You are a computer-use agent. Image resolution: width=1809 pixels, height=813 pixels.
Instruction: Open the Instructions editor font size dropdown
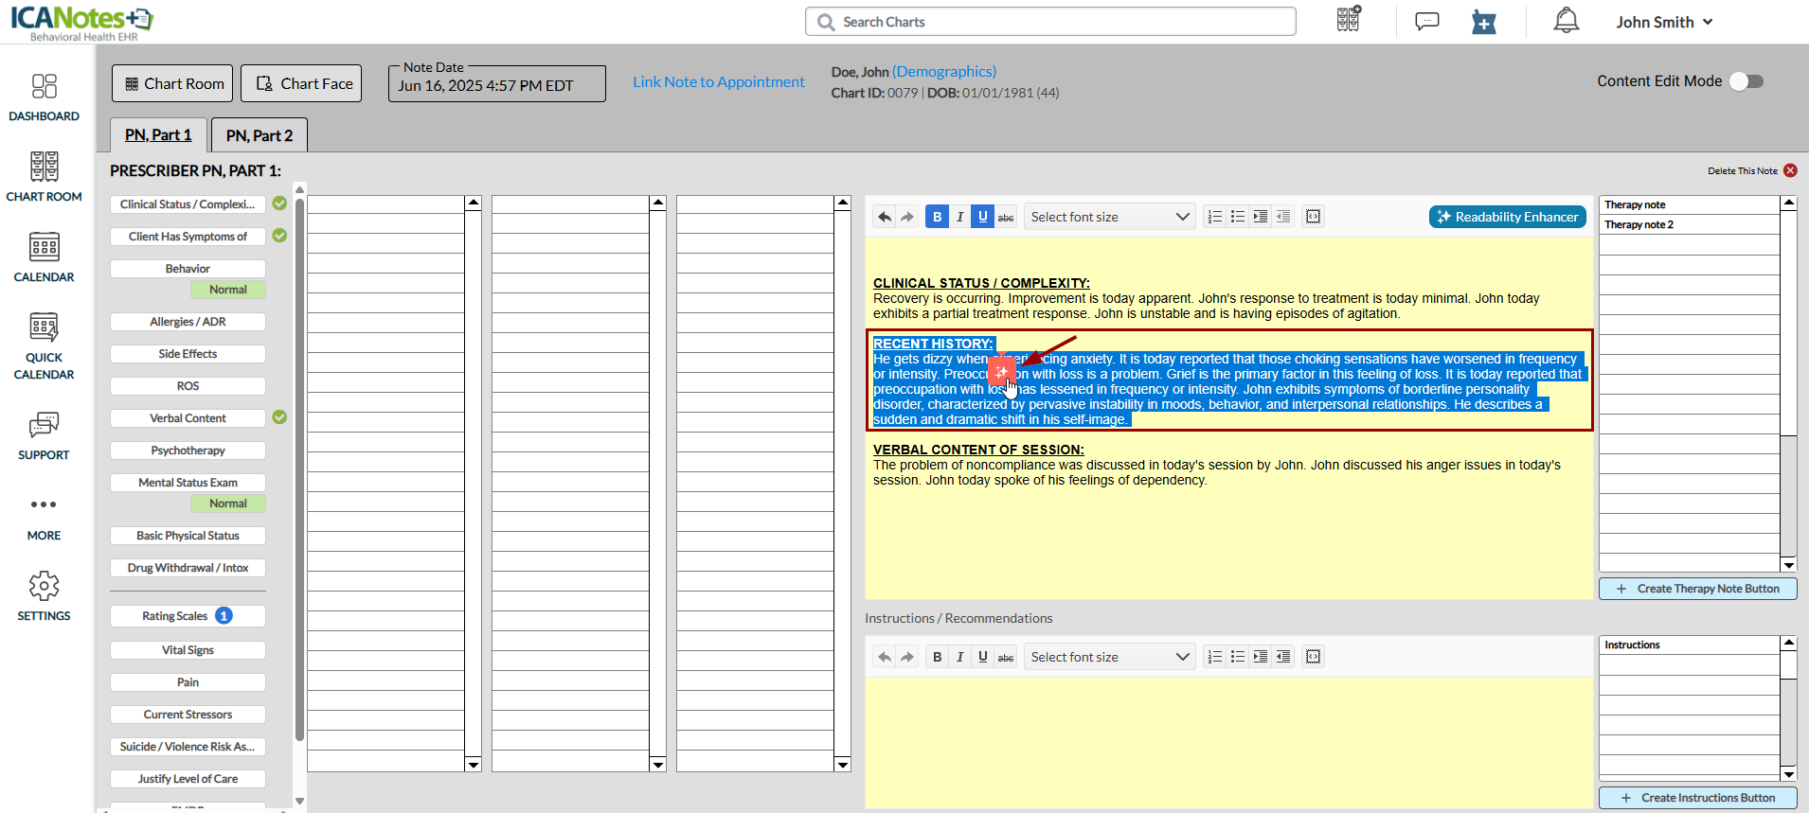(x=1109, y=657)
